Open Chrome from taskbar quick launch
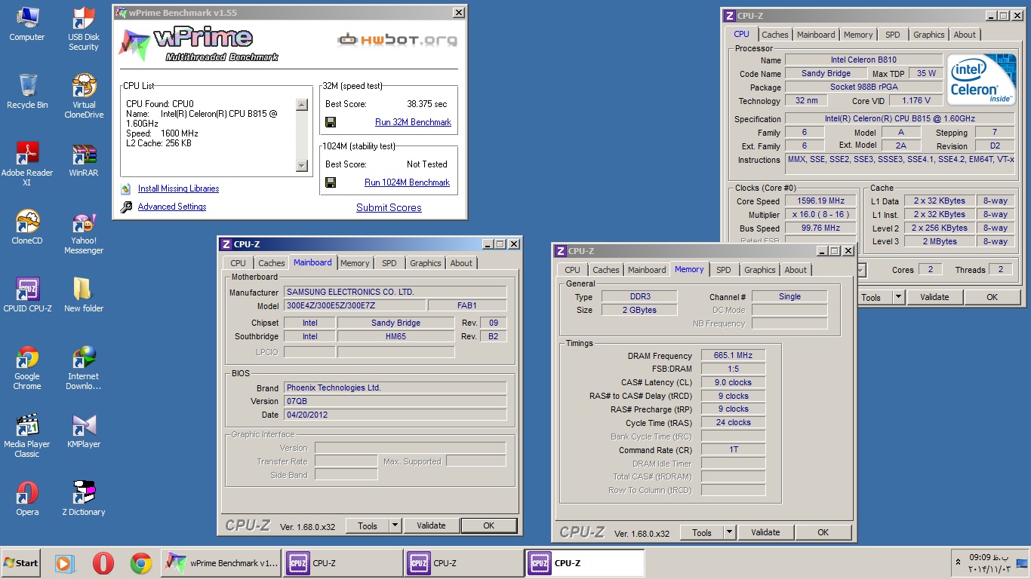 140,563
